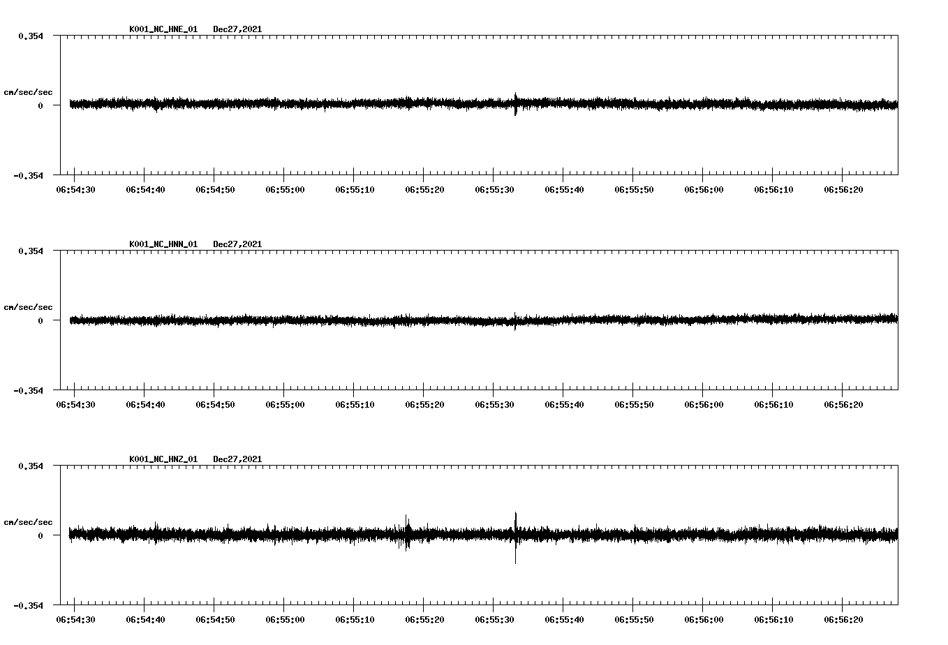Viewport: 948px width, 645px height.
Task: Click the -0.354 lower limit on HNN axis
Action: (x=28, y=390)
